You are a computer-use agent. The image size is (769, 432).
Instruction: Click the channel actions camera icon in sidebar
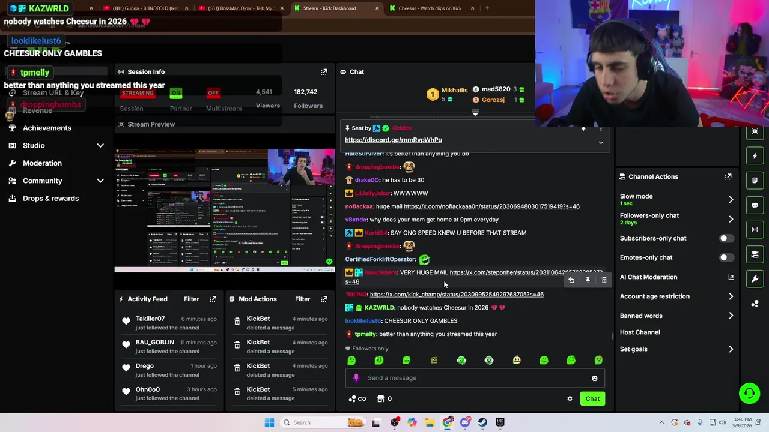tap(755, 254)
